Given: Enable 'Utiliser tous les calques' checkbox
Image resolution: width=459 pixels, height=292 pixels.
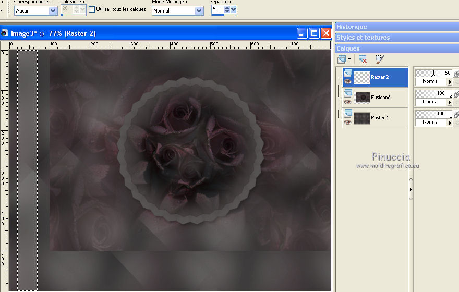Looking at the screenshot, I should click(92, 9).
